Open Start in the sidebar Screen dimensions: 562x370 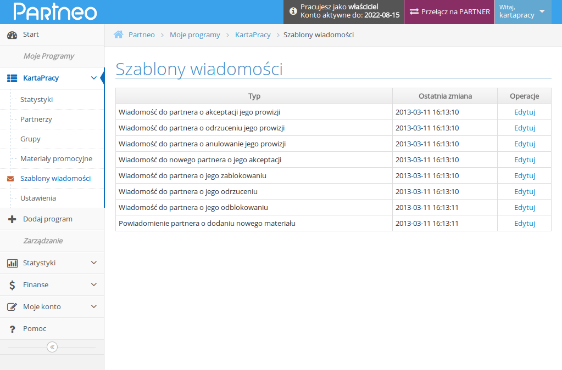click(x=52, y=35)
